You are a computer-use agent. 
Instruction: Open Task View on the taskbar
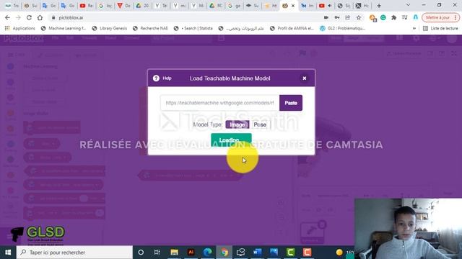pos(157,253)
